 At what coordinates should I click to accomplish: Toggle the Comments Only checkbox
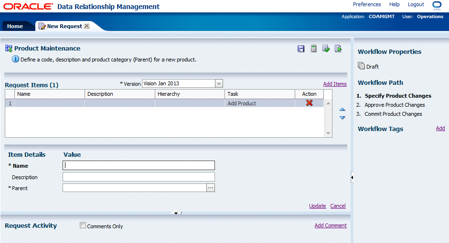click(83, 226)
